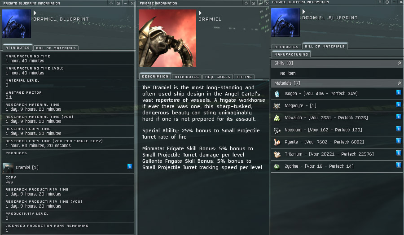The width and height of the screenshot is (404, 235).
Task: Collapse the Skills [0] section
Action: coord(400,63)
